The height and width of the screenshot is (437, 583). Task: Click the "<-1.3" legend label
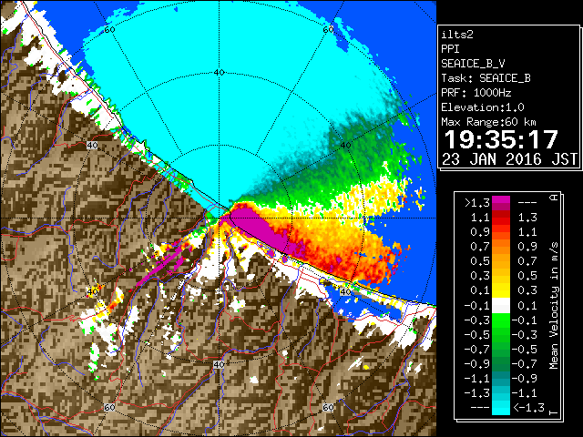[528, 408]
